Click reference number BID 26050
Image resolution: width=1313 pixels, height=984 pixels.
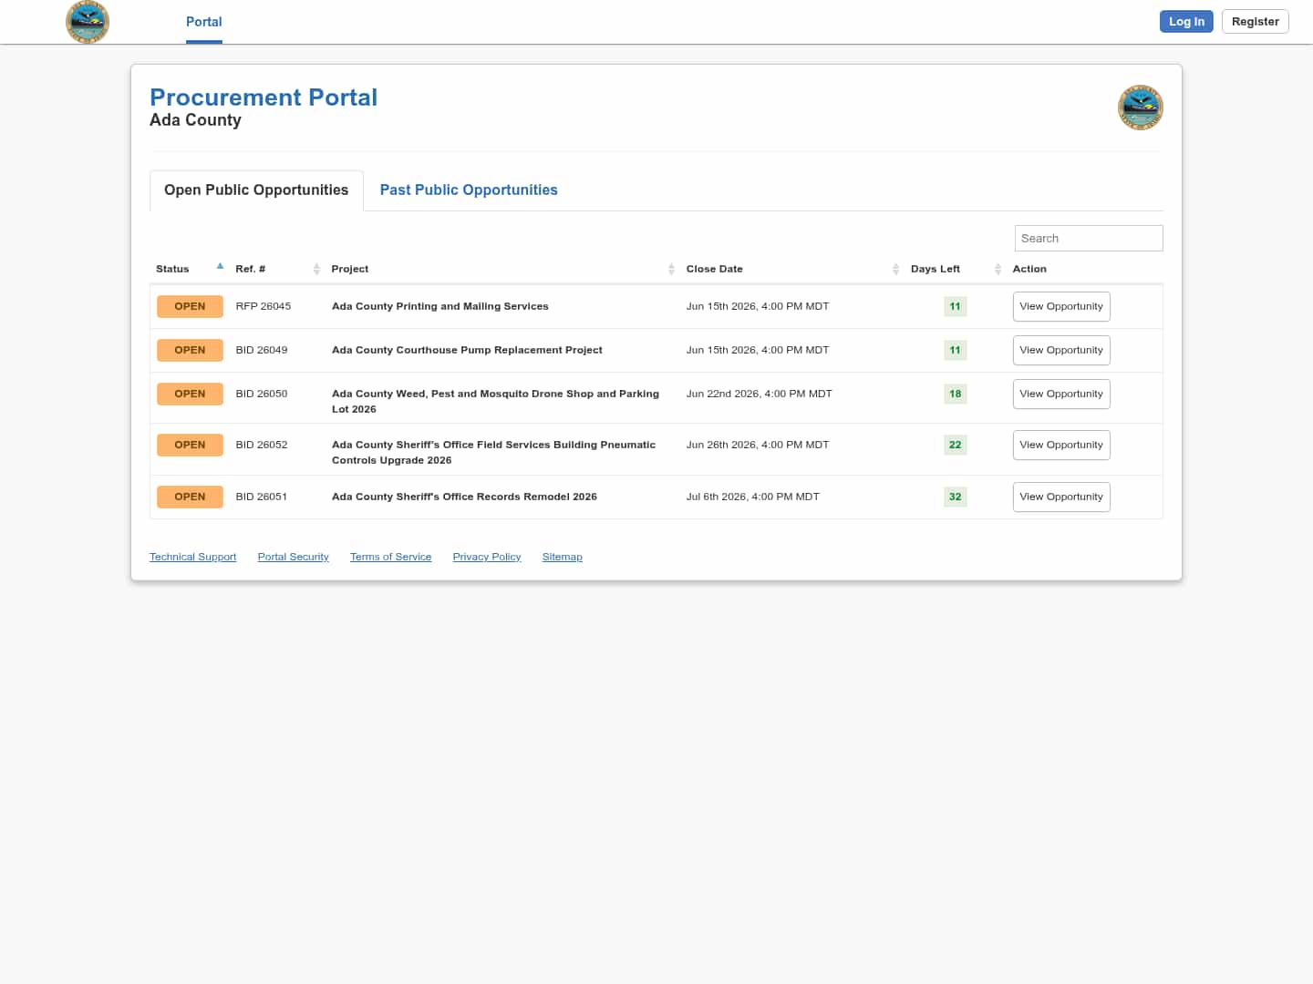[x=262, y=394]
